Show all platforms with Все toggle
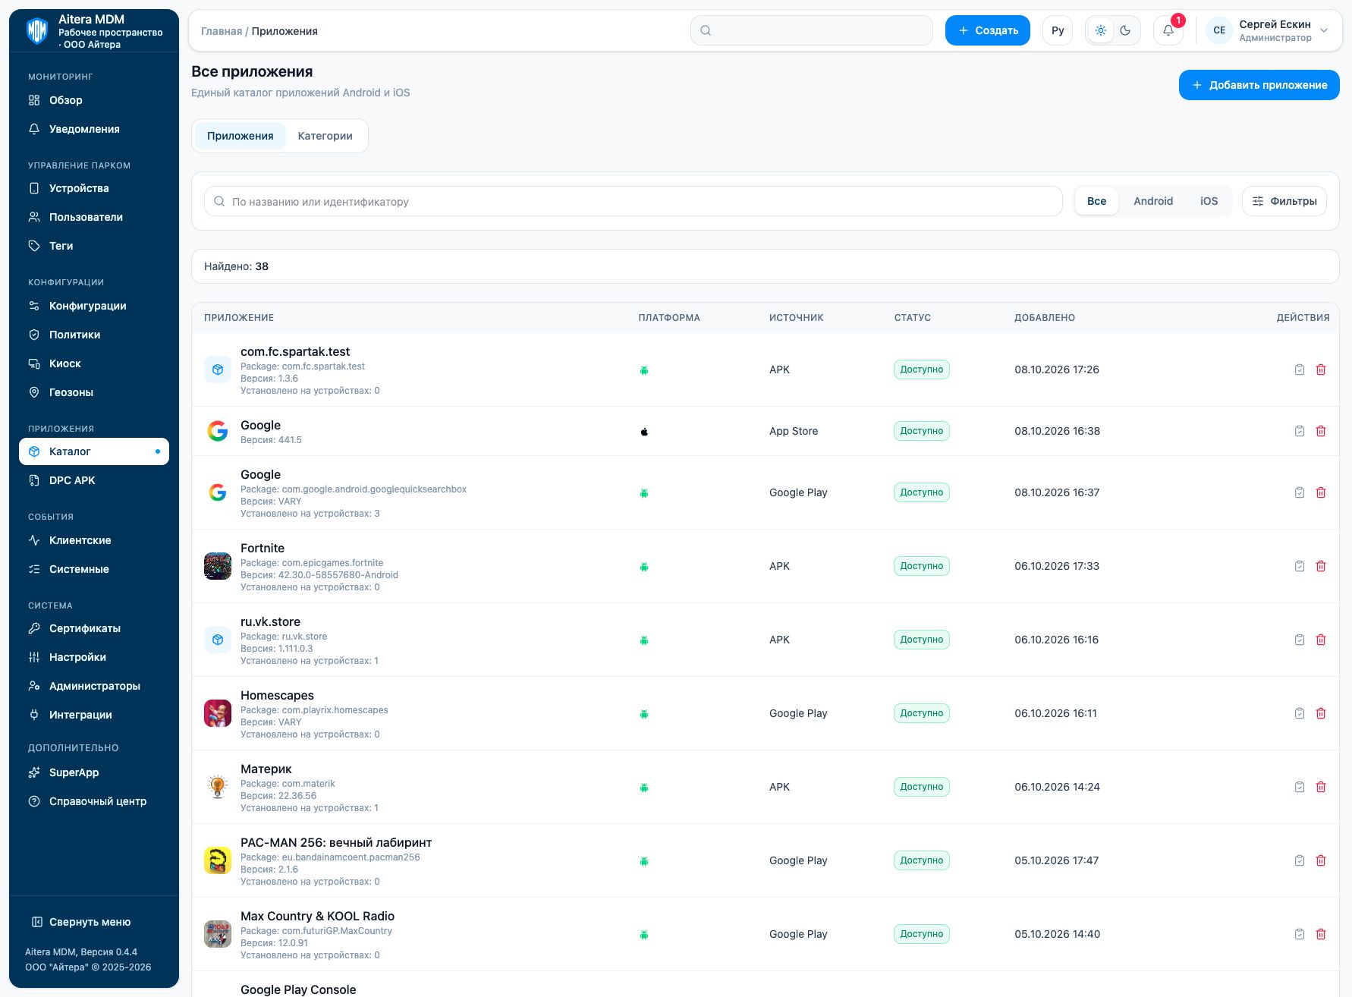Screen dimensions: 1352x997 [x=1096, y=201]
